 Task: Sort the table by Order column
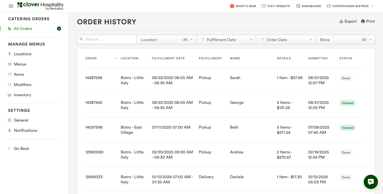point(91,58)
